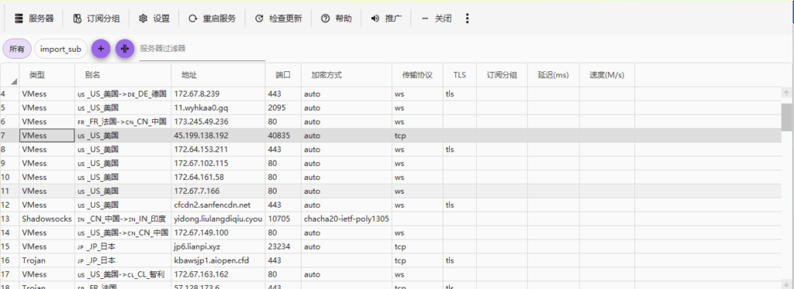The image size is (794, 289).
Task: Click the scrollbar up arrow
Action: 786,93
